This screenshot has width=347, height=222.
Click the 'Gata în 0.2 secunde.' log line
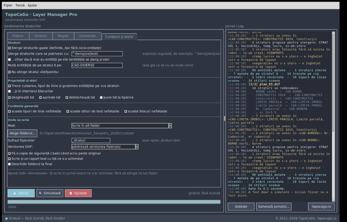(x=267, y=189)
